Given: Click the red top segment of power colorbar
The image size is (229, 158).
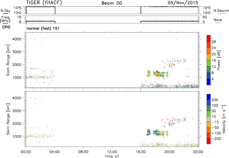Looking at the screenshot, I should [x=209, y=38].
